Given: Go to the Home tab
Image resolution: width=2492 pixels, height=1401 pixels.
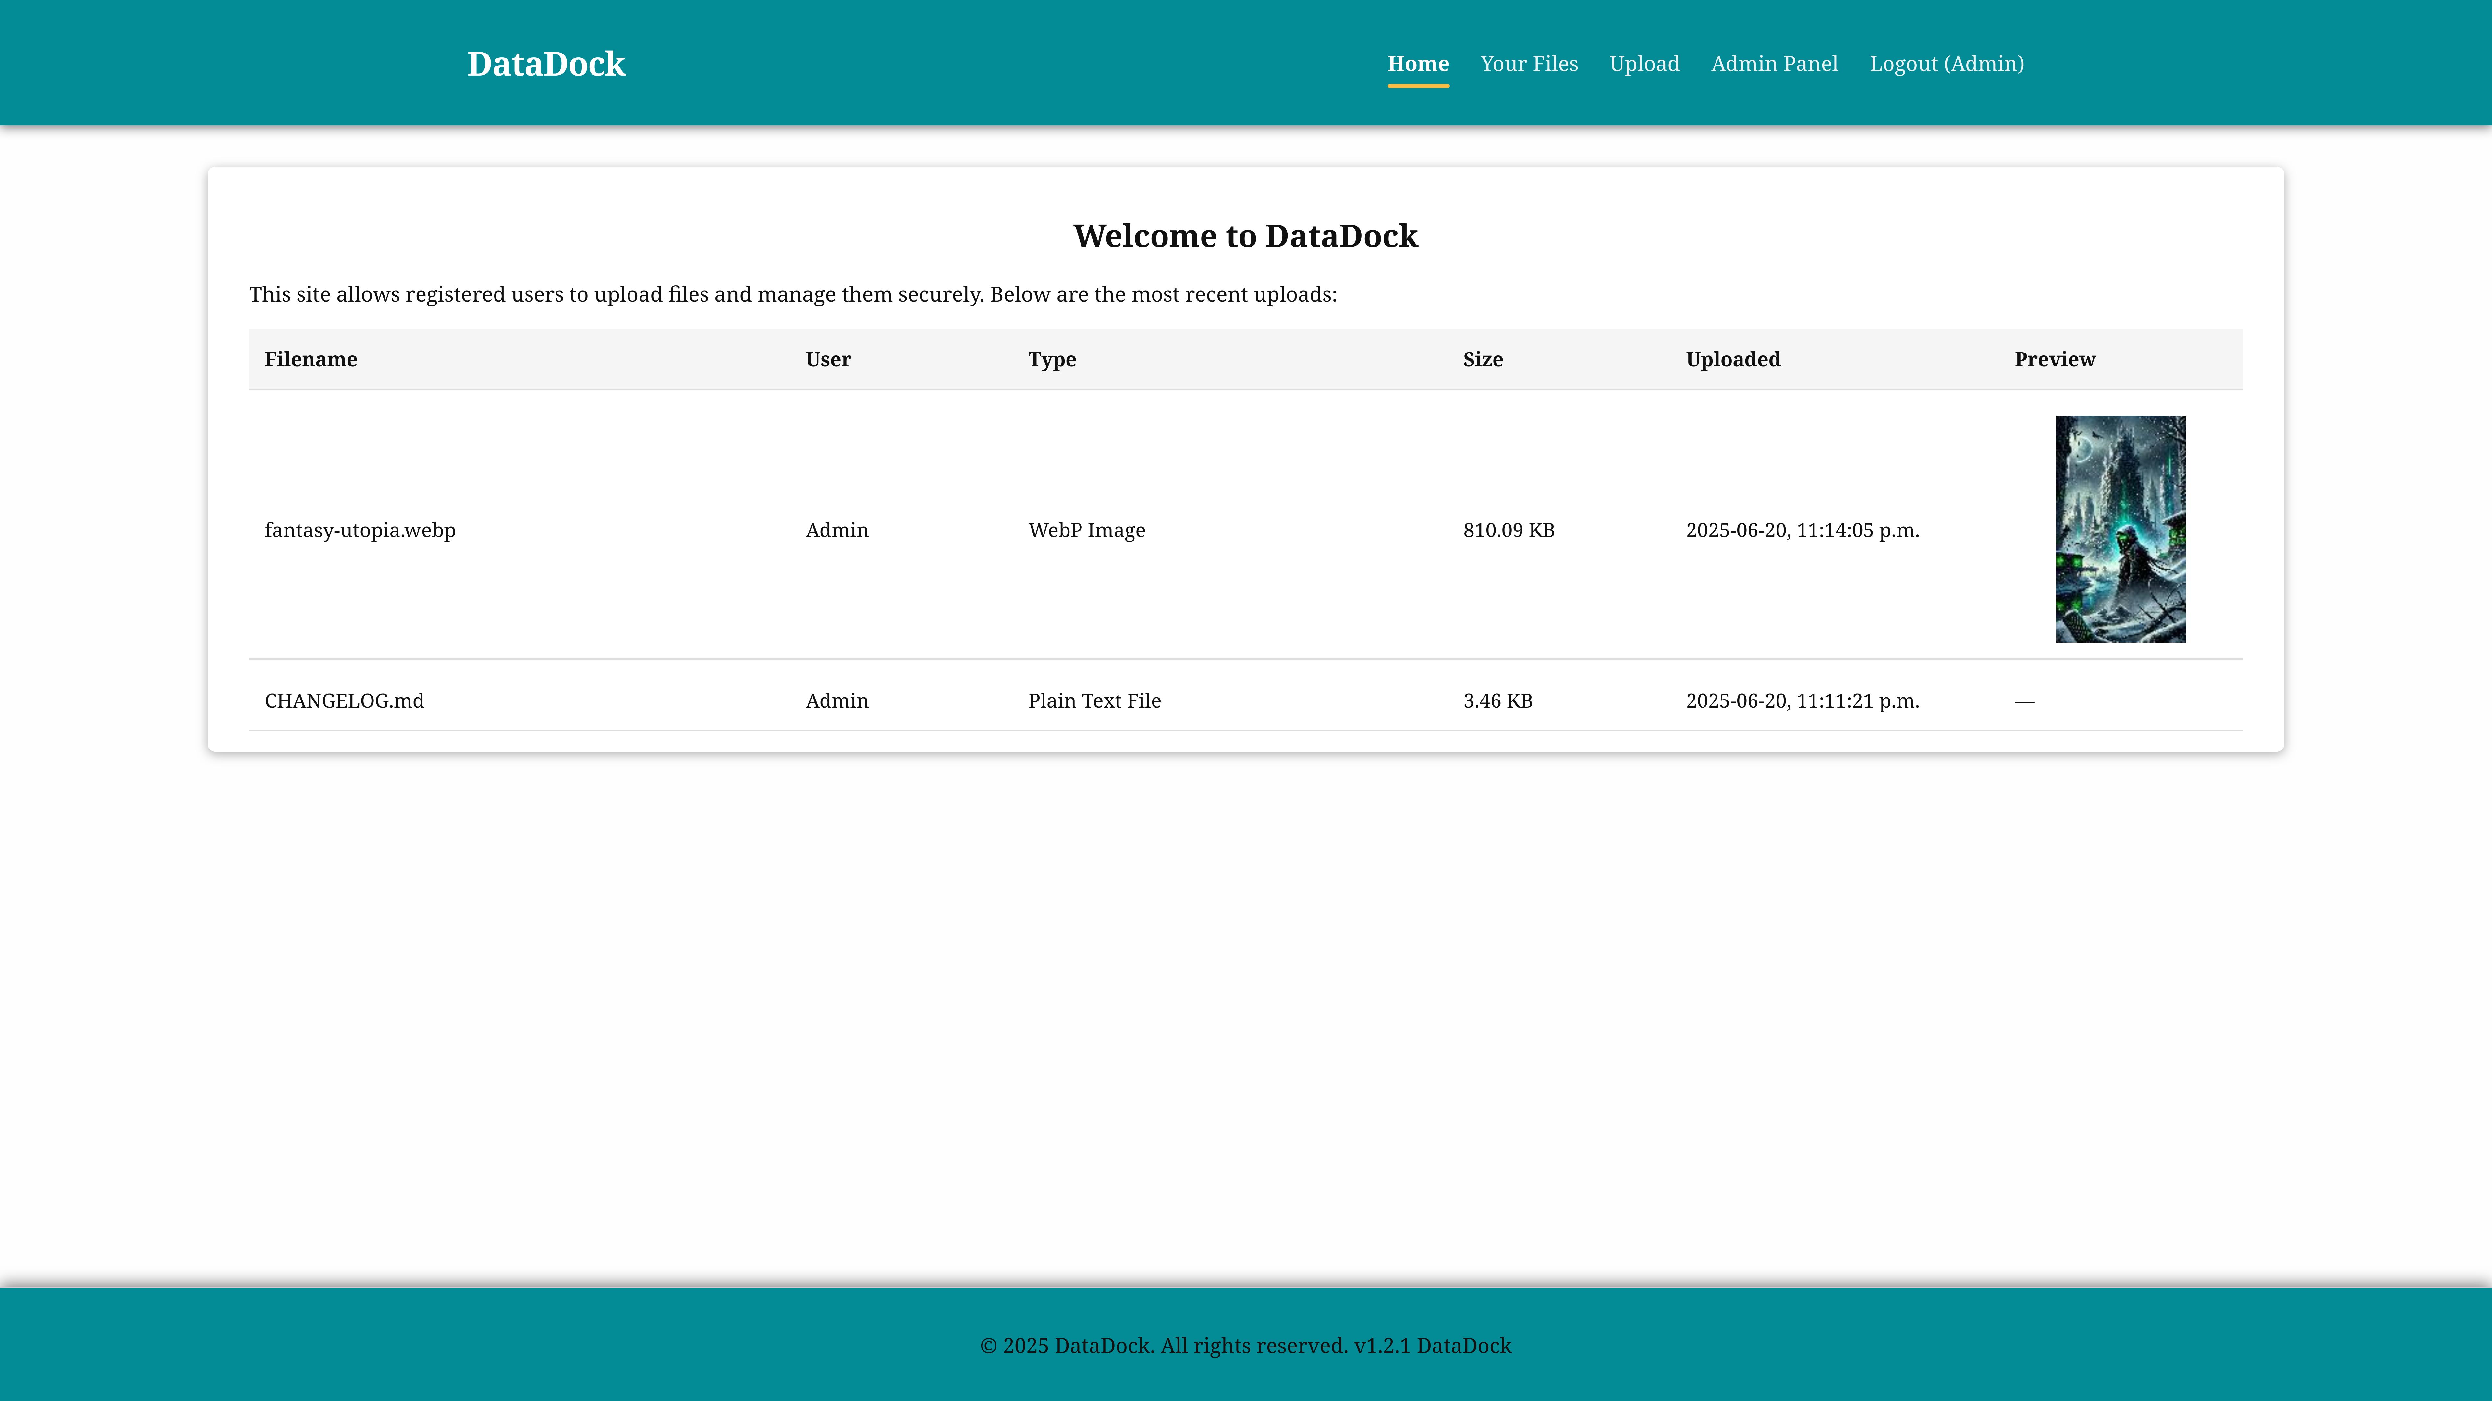Looking at the screenshot, I should tap(1418, 64).
